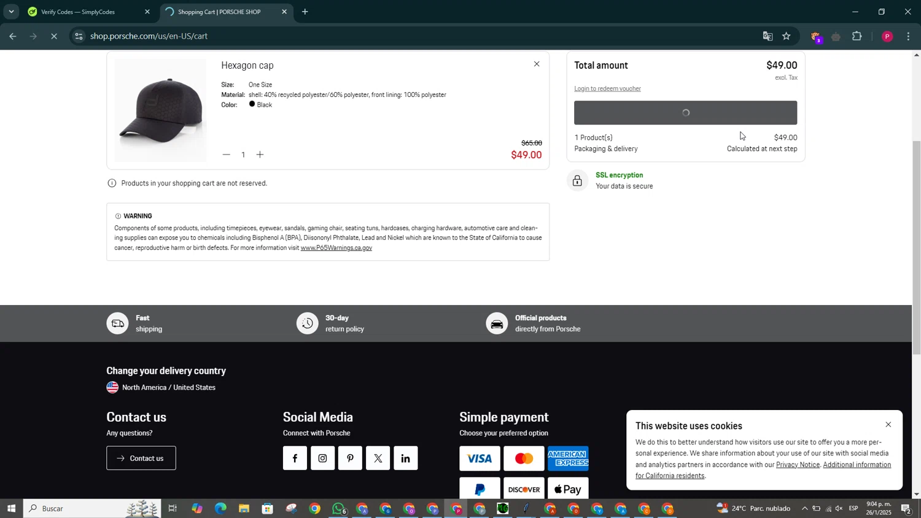Stop loading the page

(x=54, y=37)
